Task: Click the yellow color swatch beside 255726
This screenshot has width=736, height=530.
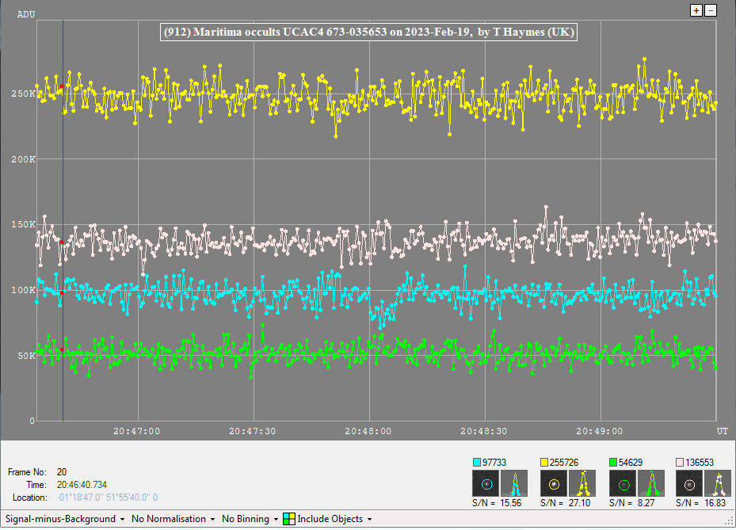Action: coord(545,461)
